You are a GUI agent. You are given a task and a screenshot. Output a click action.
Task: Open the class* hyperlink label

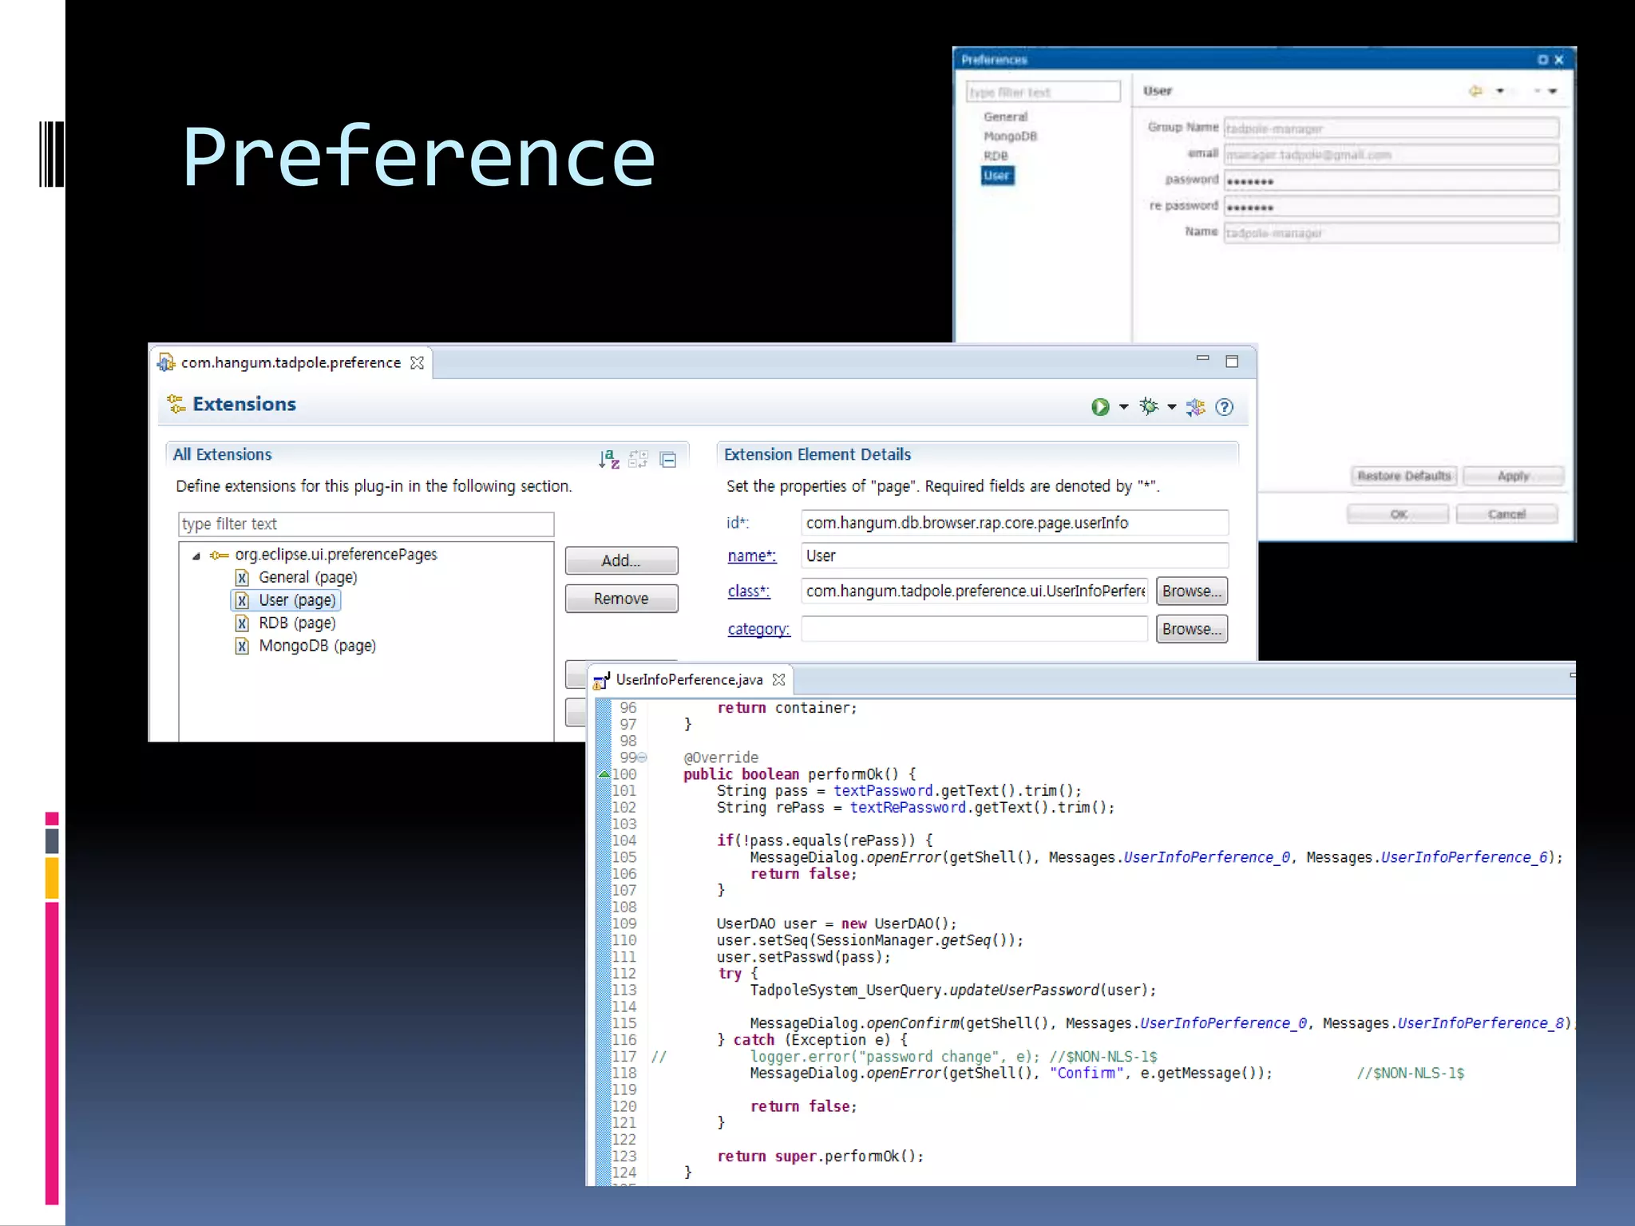point(748,591)
